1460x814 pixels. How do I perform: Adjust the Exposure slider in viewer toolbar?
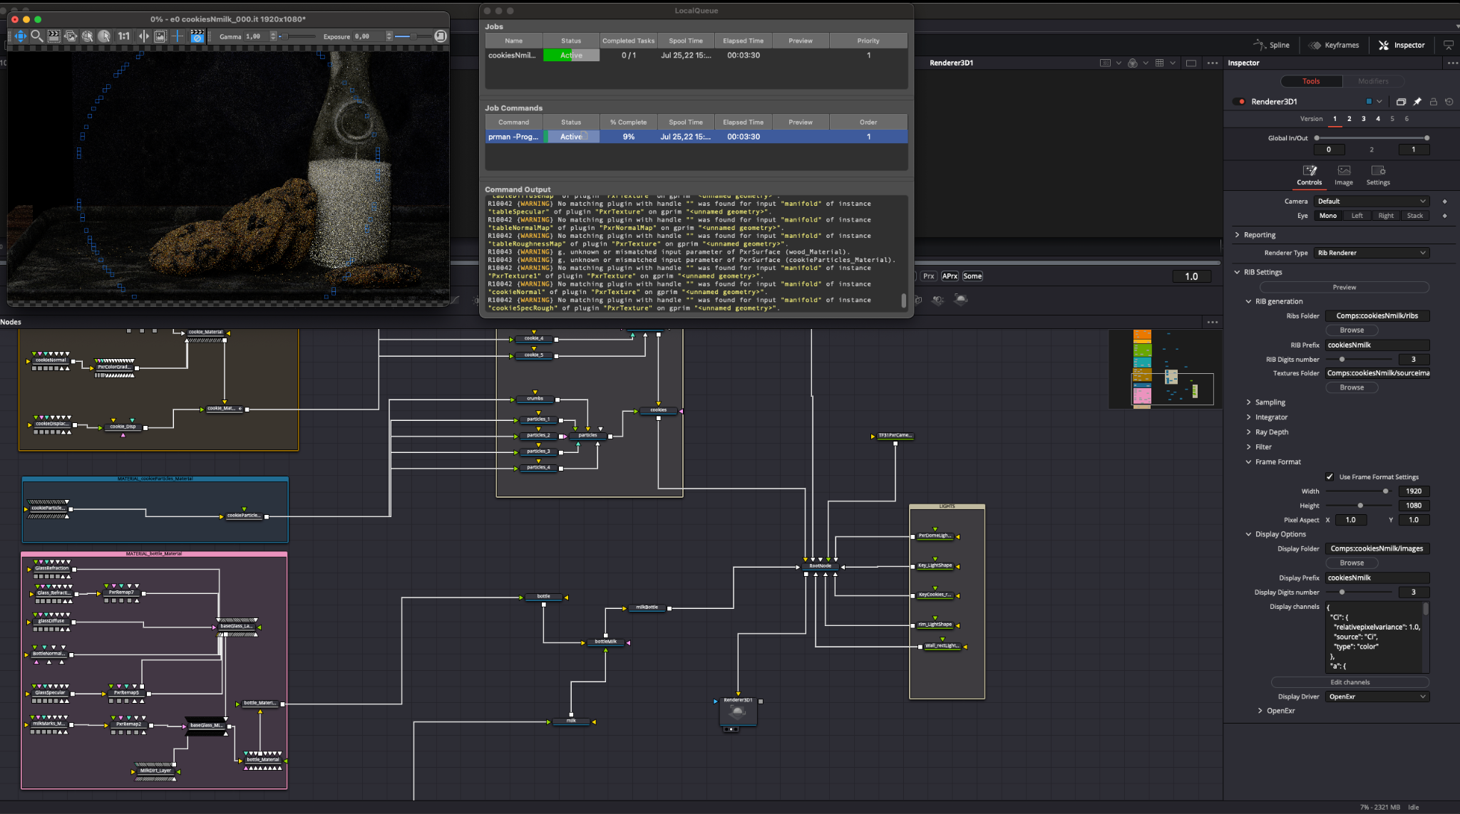(x=413, y=36)
